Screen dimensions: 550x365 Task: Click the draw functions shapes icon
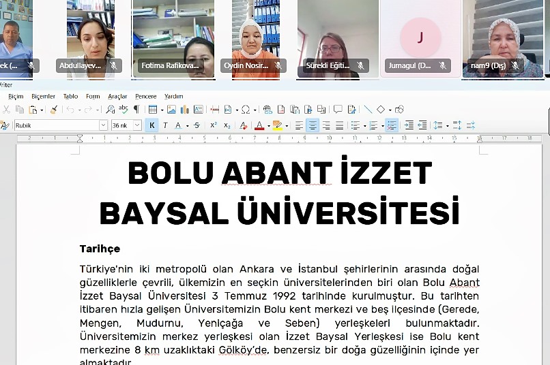[x=399, y=110]
